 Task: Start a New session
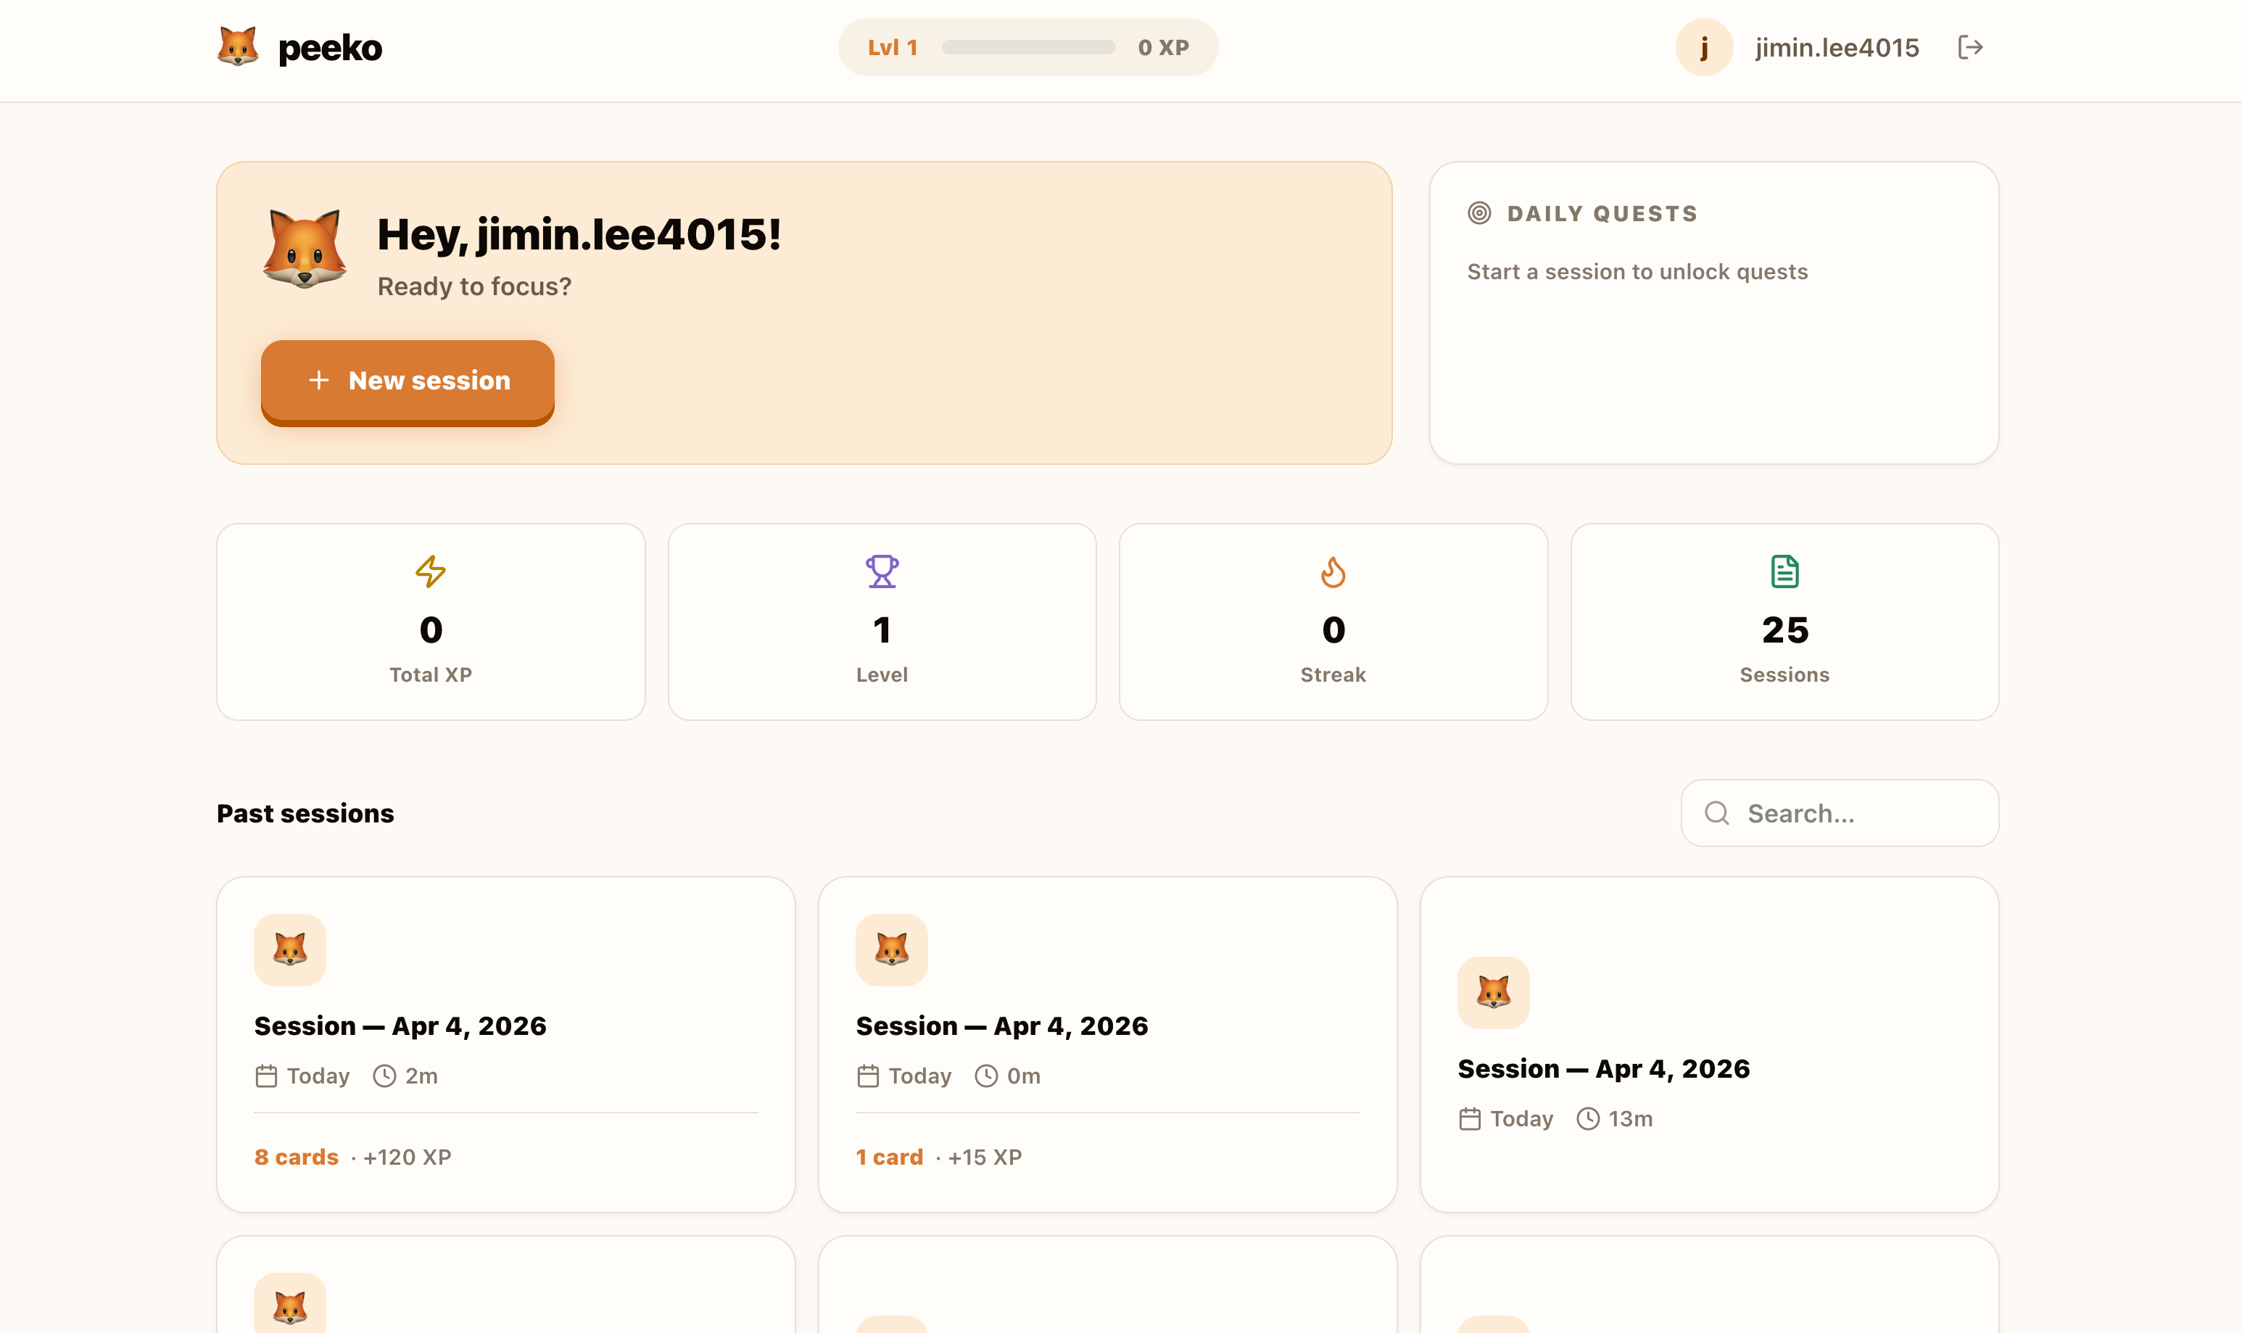(408, 381)
